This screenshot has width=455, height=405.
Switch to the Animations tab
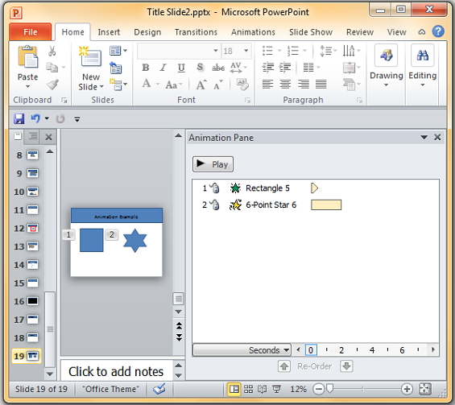253,32
